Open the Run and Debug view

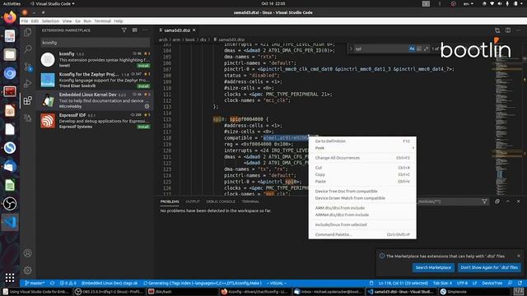tap(28, 83)
